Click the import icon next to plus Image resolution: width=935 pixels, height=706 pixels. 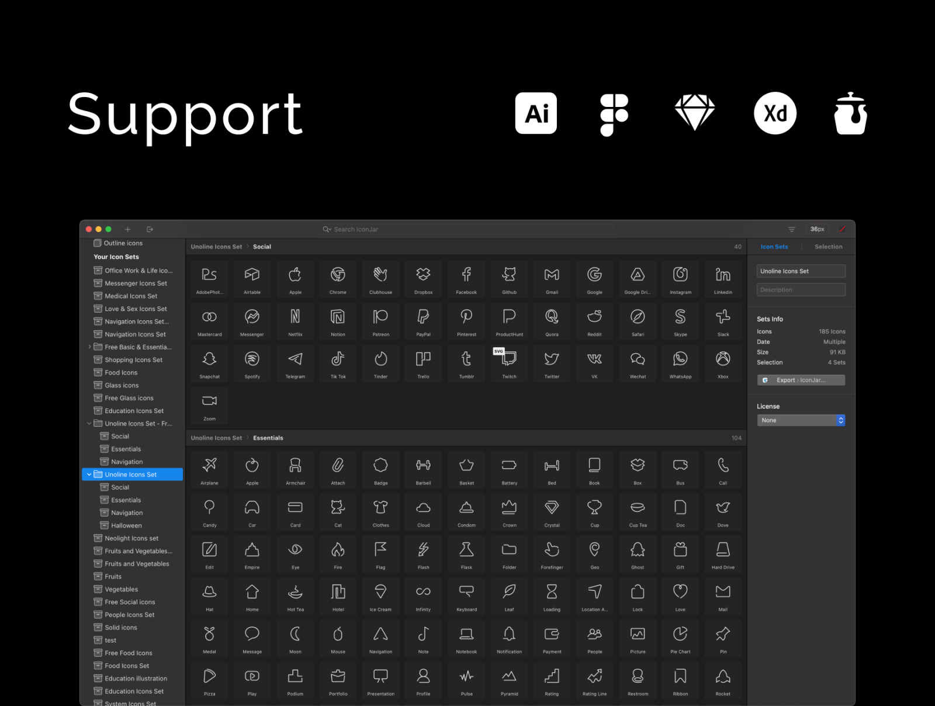point(150,229)
